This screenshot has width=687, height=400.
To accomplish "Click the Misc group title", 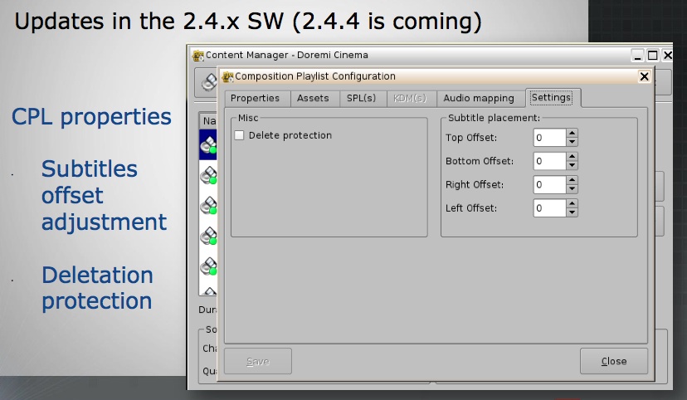I will click(x=248, y=118).
